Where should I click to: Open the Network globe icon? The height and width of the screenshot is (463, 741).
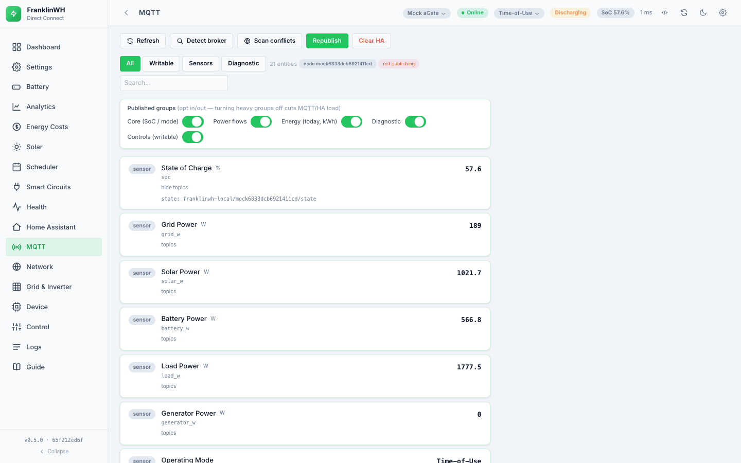[x=16, y=267]
